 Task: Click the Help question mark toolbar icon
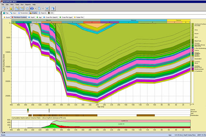click(x=53, y=8)
